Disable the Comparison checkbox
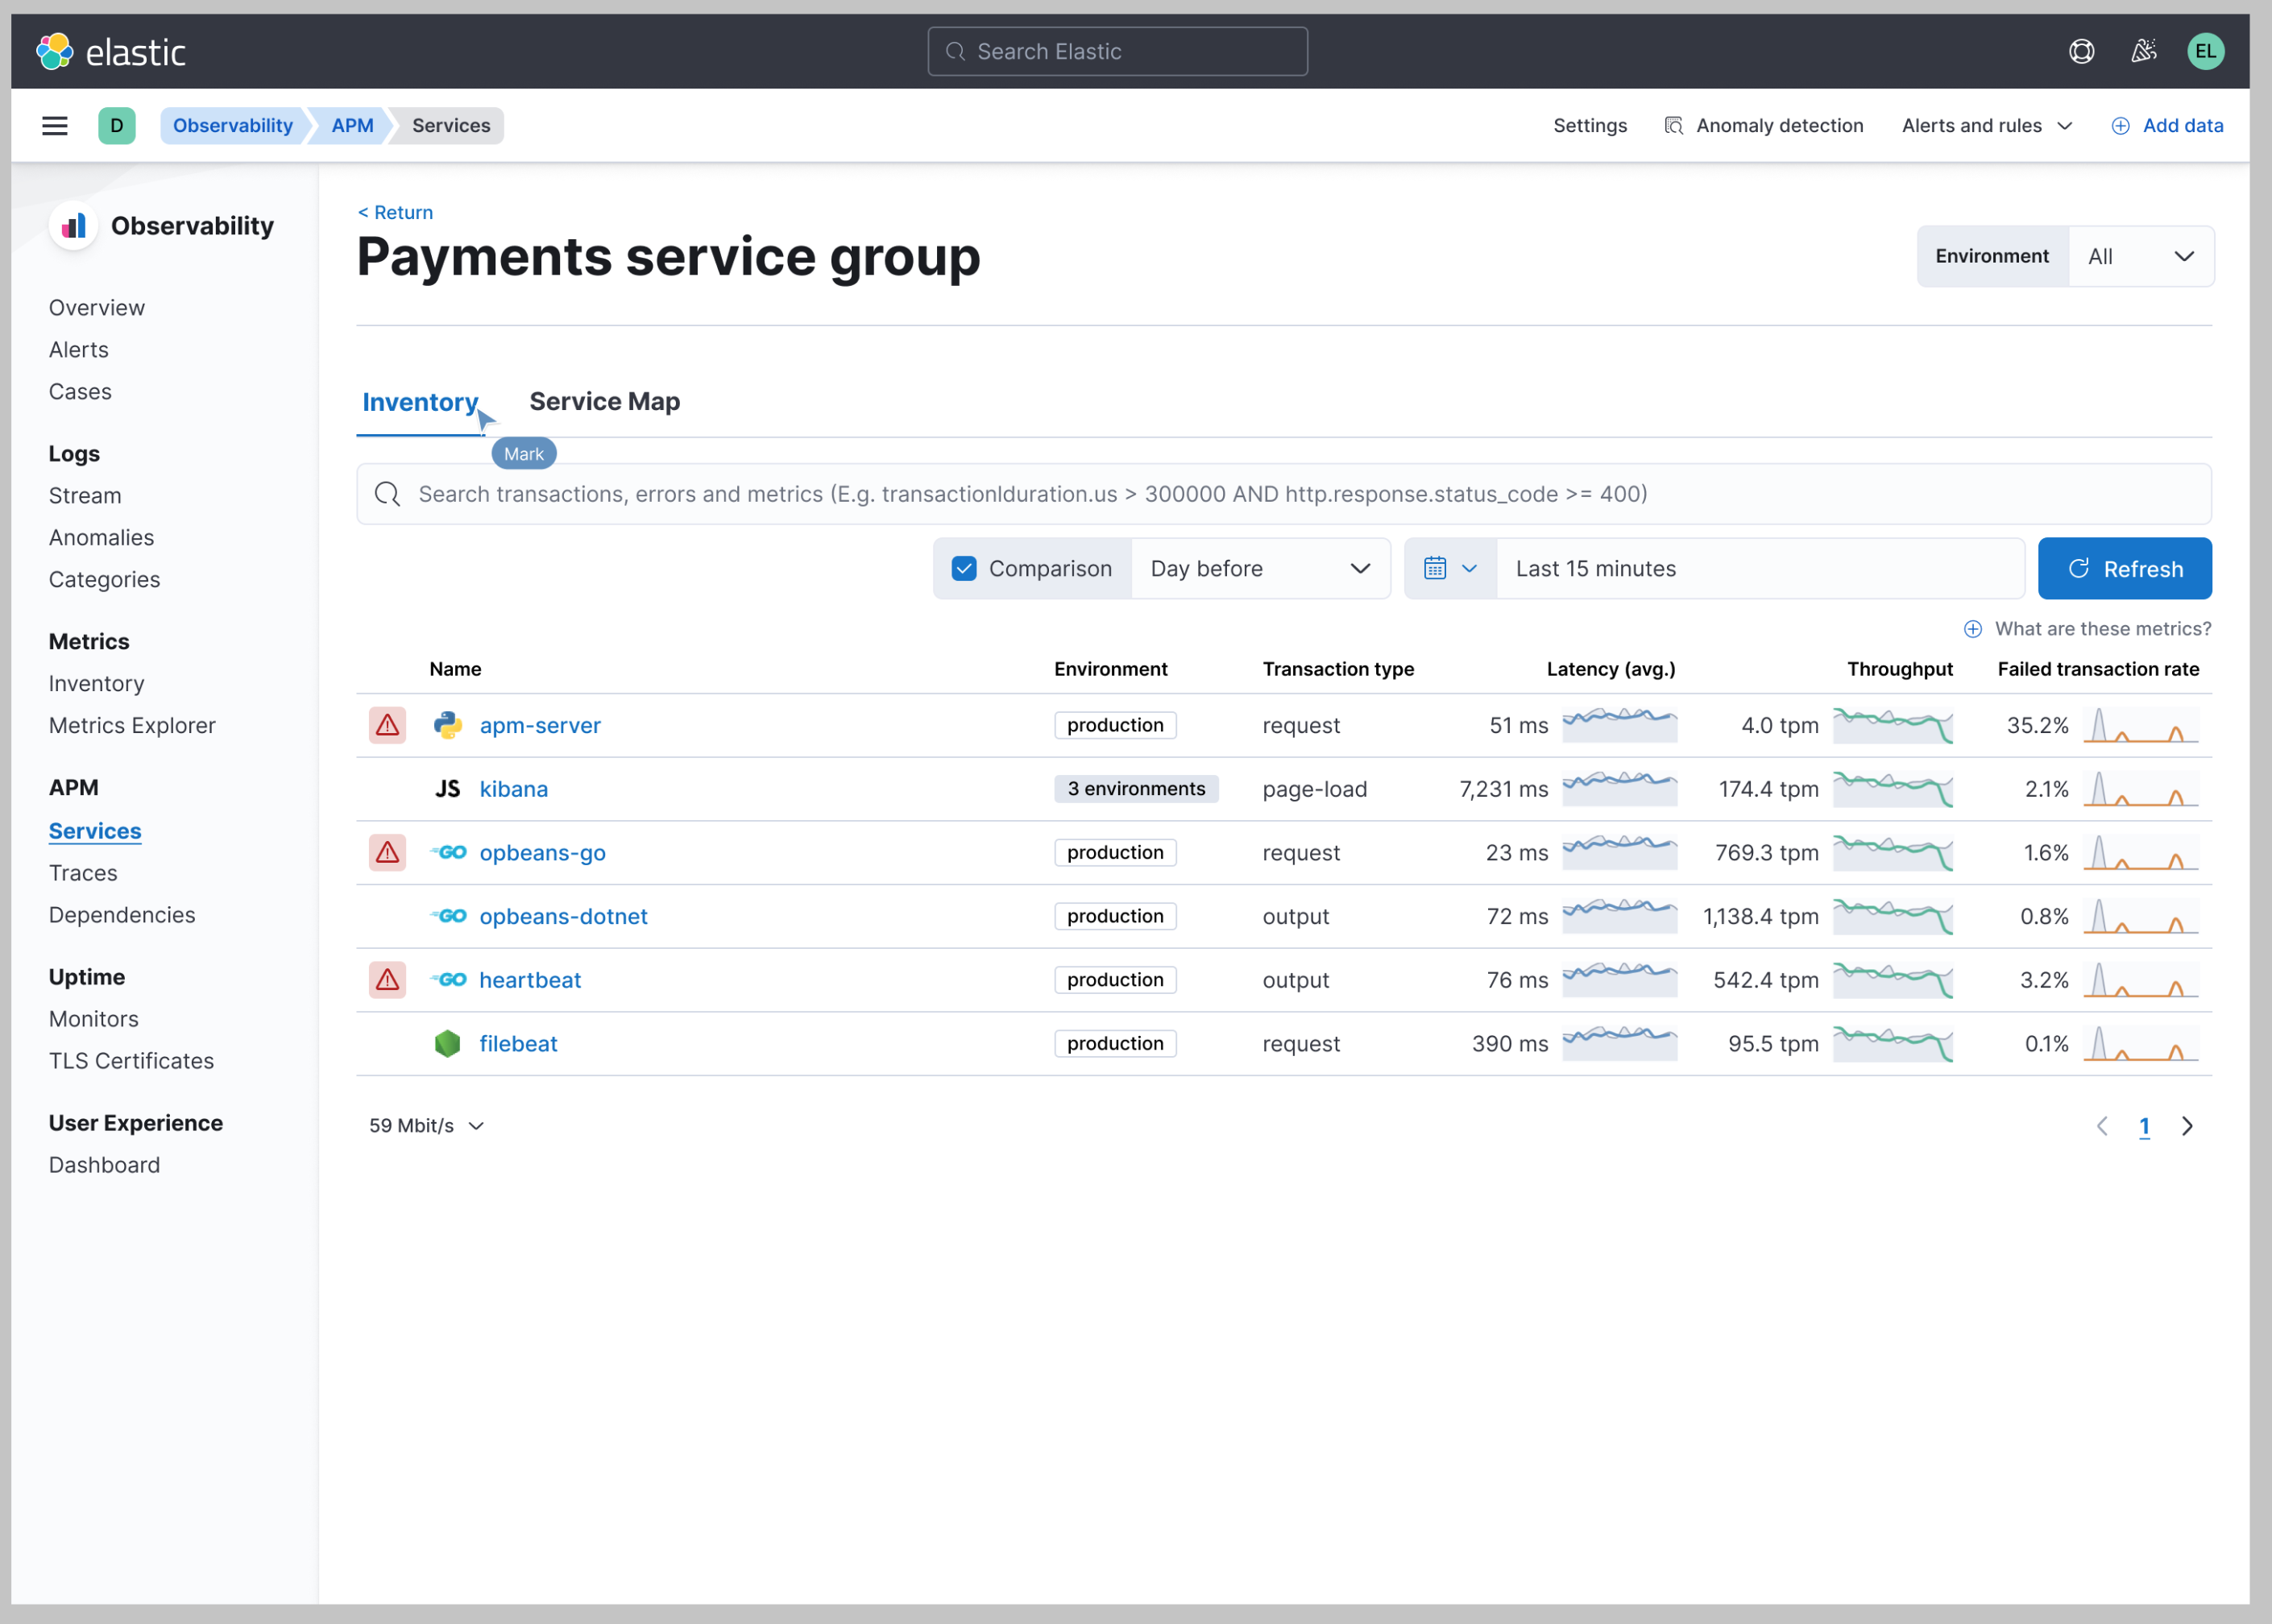 [963, 568]
